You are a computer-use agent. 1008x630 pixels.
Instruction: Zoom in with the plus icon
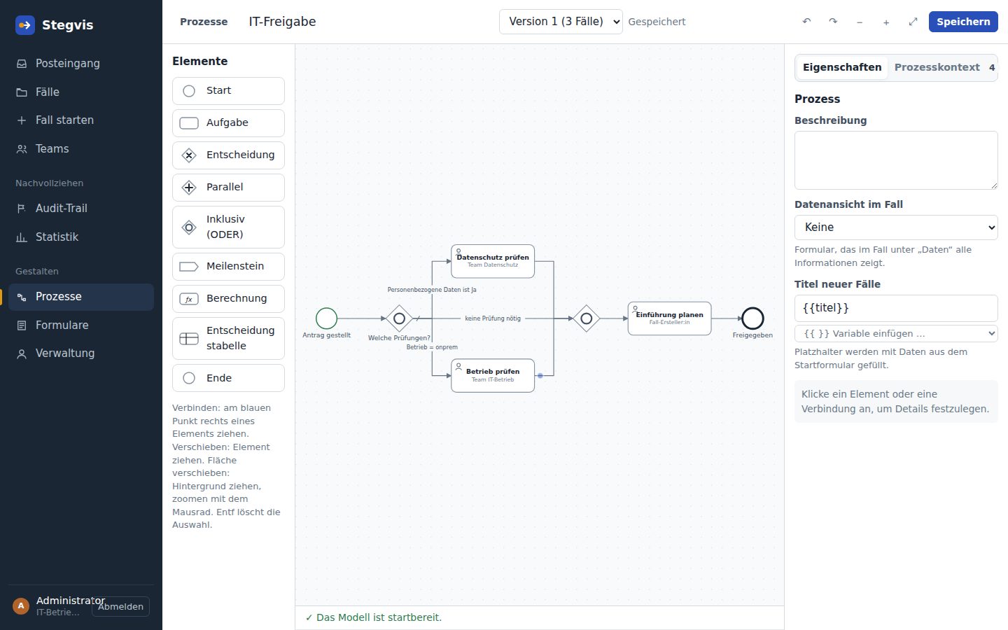point(886,22)
